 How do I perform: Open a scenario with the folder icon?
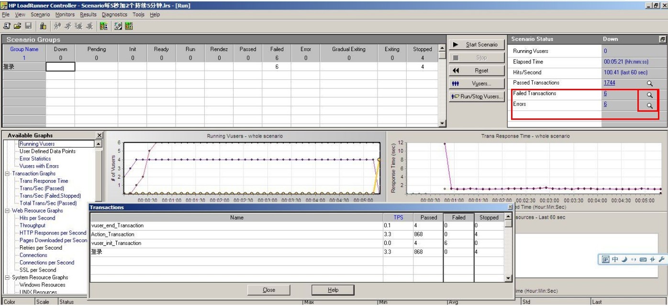click(x=18, y=25)
